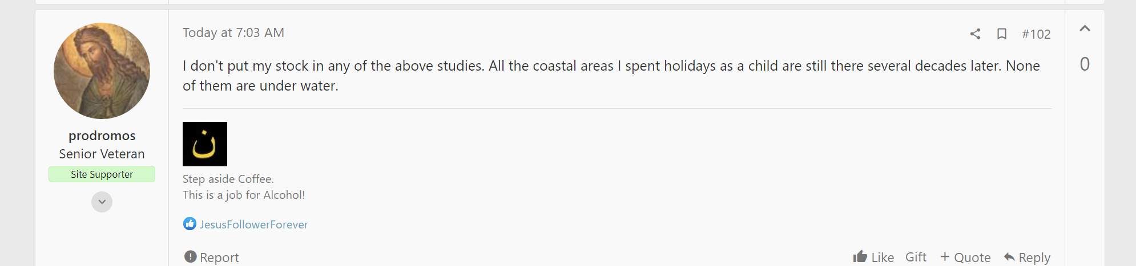Click the yellow Arabic letter signature image

tap(204, 144)
